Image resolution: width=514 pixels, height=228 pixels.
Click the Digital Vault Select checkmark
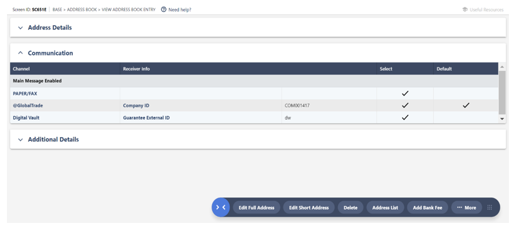pos(405,117)
